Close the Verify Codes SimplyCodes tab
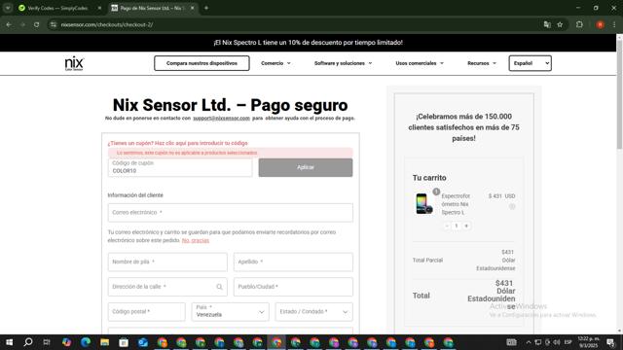Viewport: 623px width, 350px height. [x=99, y=8]
